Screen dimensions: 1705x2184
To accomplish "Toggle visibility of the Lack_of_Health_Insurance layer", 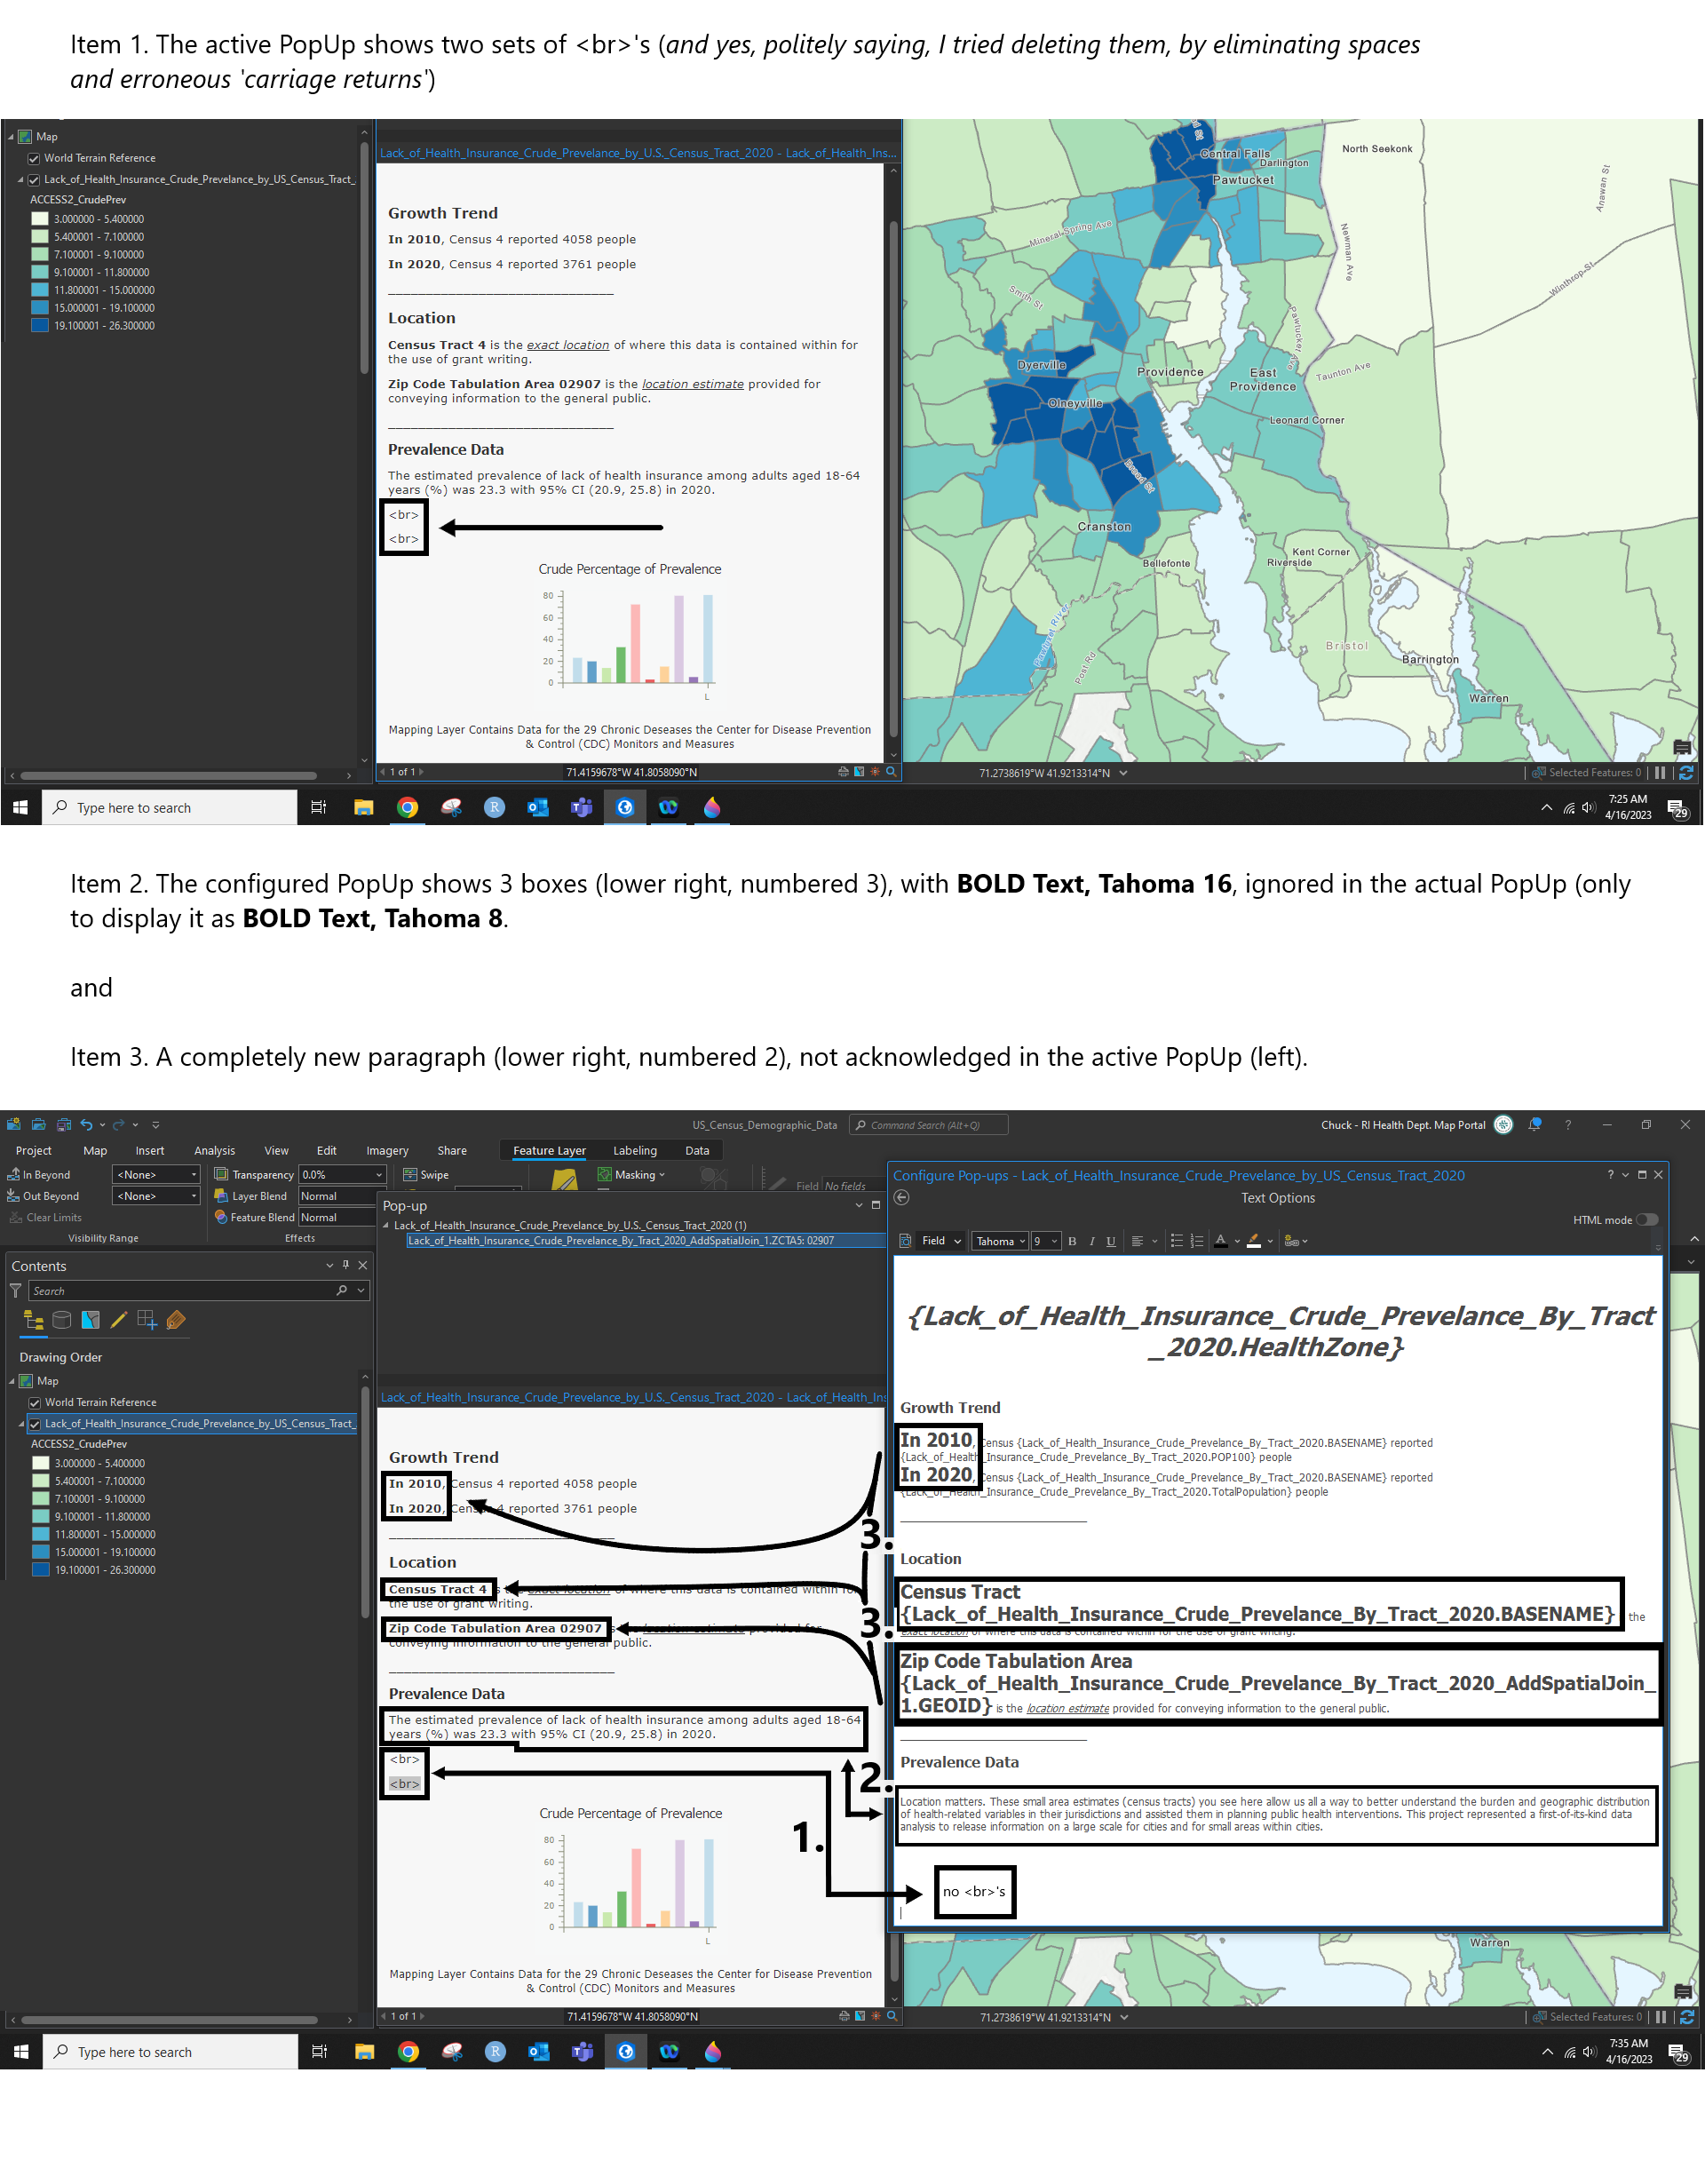I will [x=35, y=1424].
